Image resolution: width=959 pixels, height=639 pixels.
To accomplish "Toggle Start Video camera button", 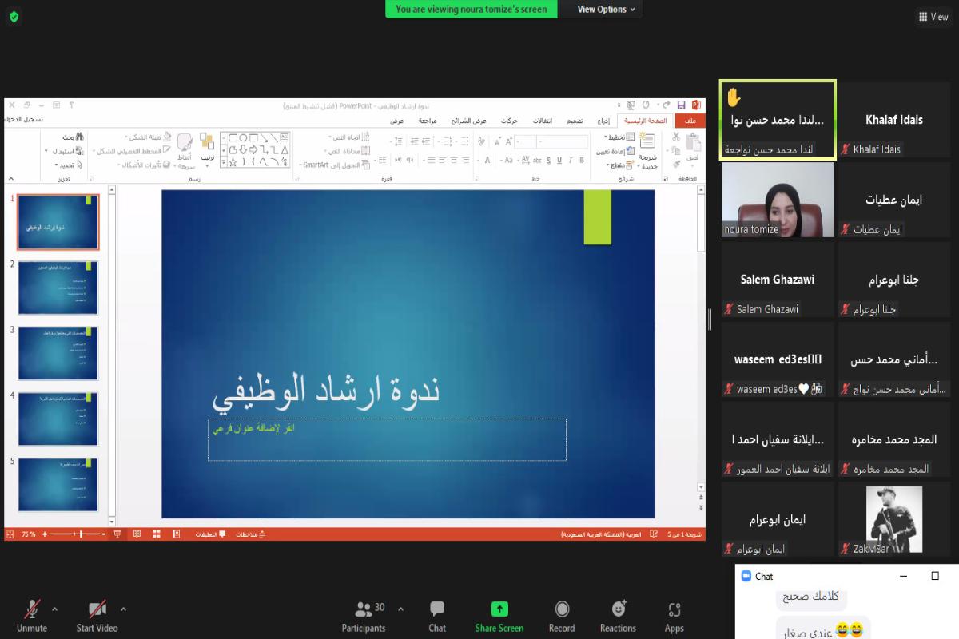I will (x=97, y=610).
